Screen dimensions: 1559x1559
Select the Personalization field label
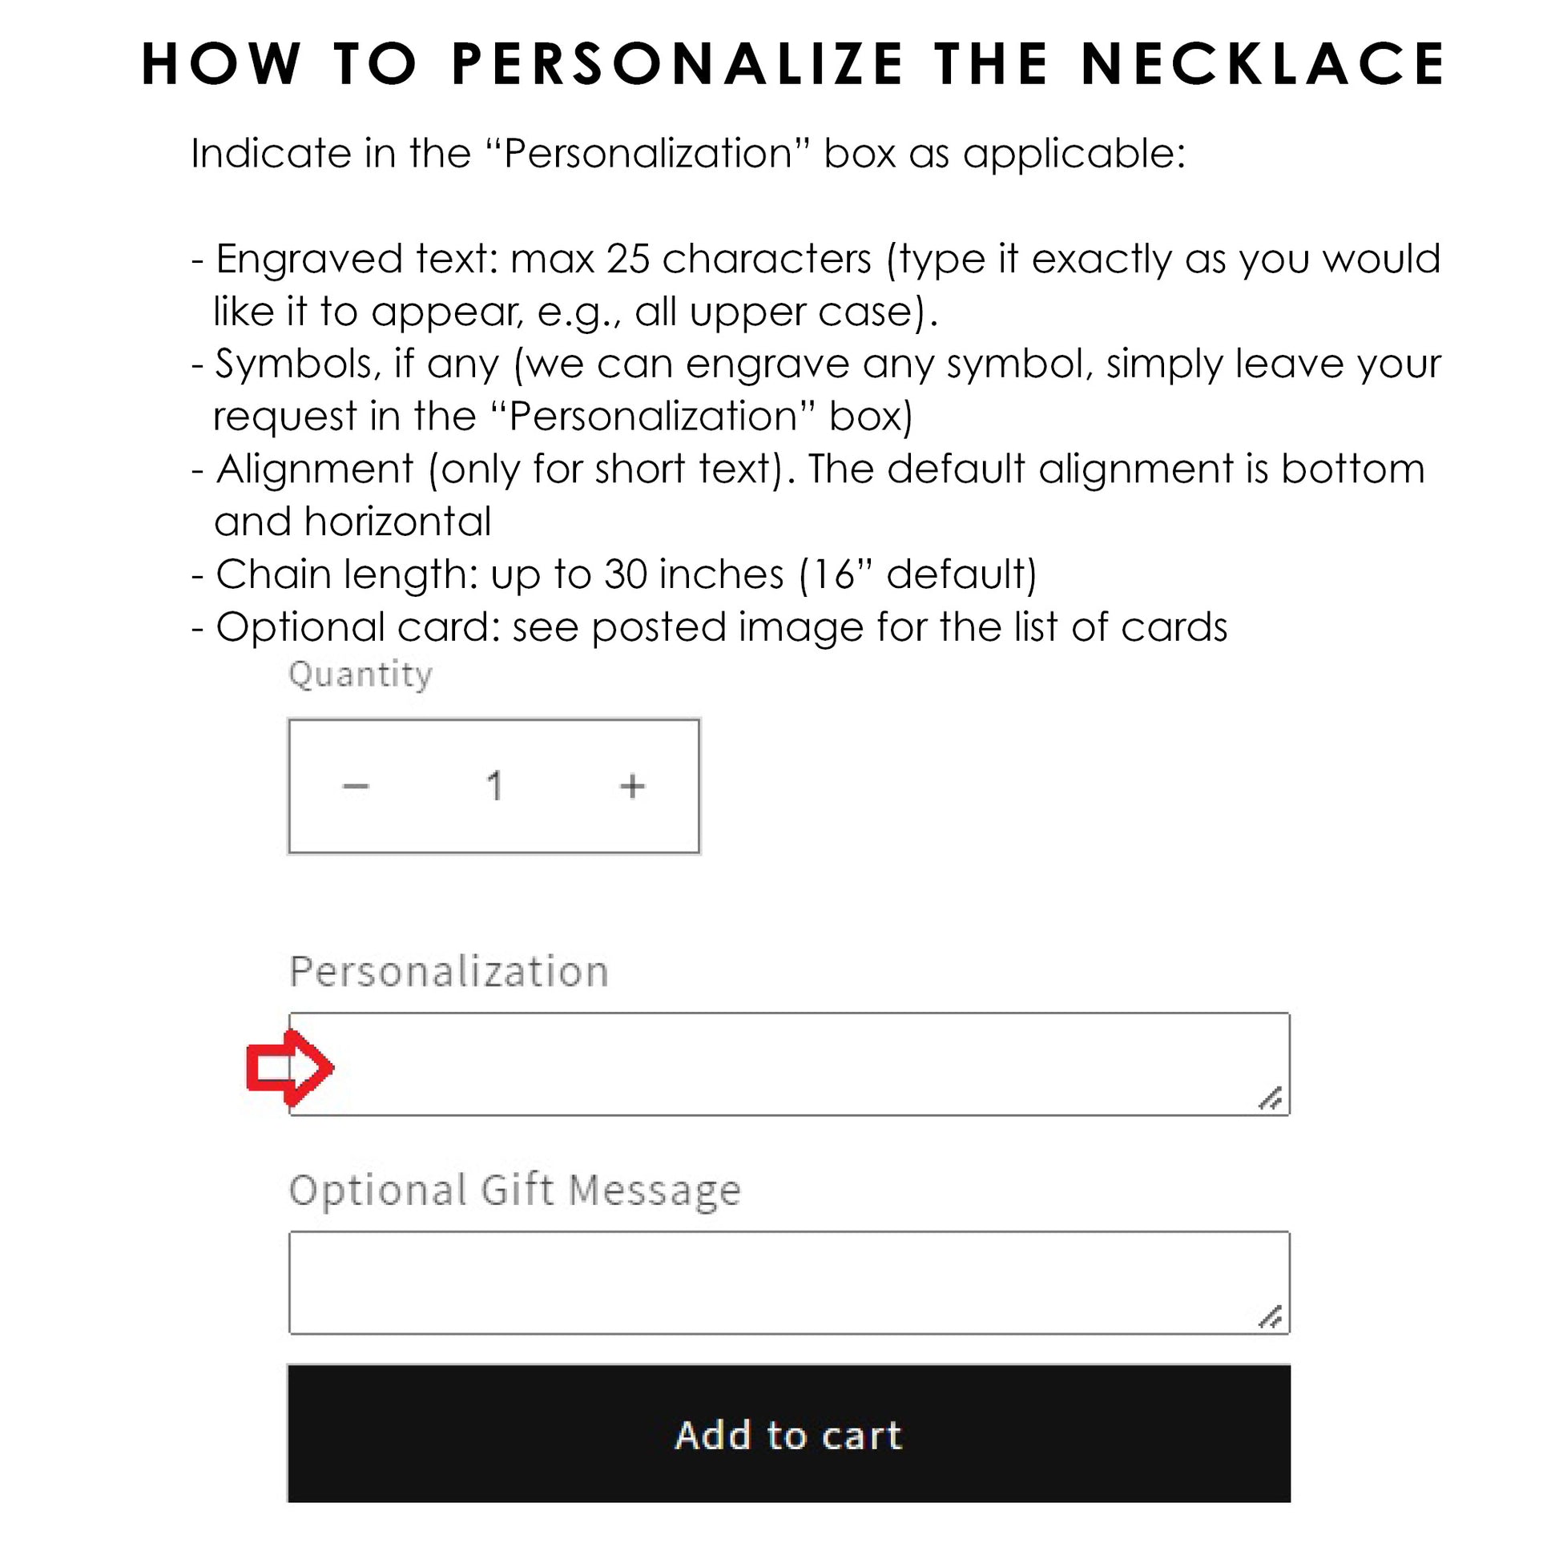(x=449, y=972)
